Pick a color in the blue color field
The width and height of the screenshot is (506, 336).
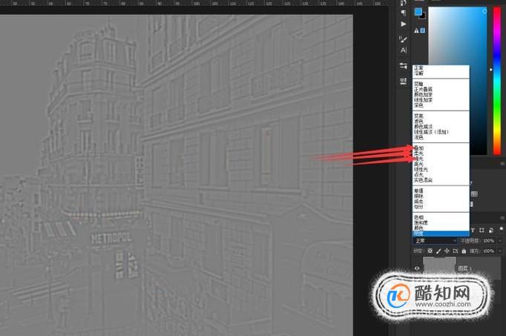point(458,36)
